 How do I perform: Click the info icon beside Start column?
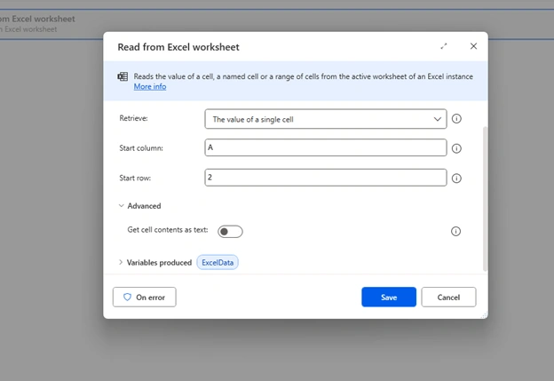point(456,148)
